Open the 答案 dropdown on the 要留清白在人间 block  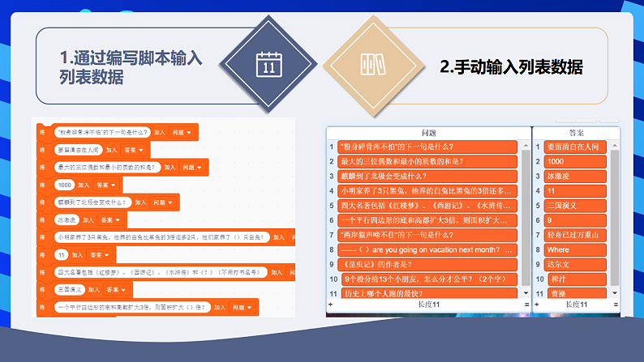tap(133, 150)
